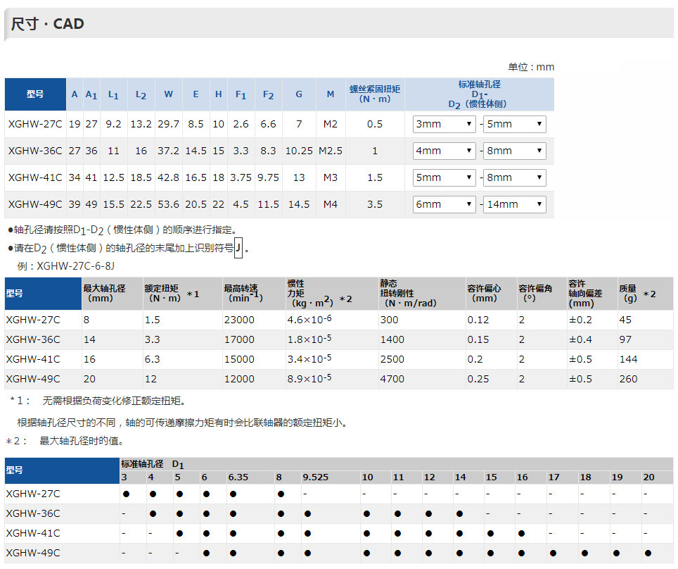678x569 pixels.
Task: Open D1 dropdown for XGHW-49C showing 6mm
Action: click(x=444, y=204)
